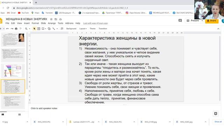Expand options for IMG_0424.JPG download

(x=134, y=122)
